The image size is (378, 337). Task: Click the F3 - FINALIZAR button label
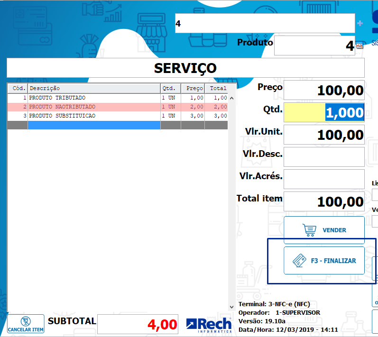point(333,261)
